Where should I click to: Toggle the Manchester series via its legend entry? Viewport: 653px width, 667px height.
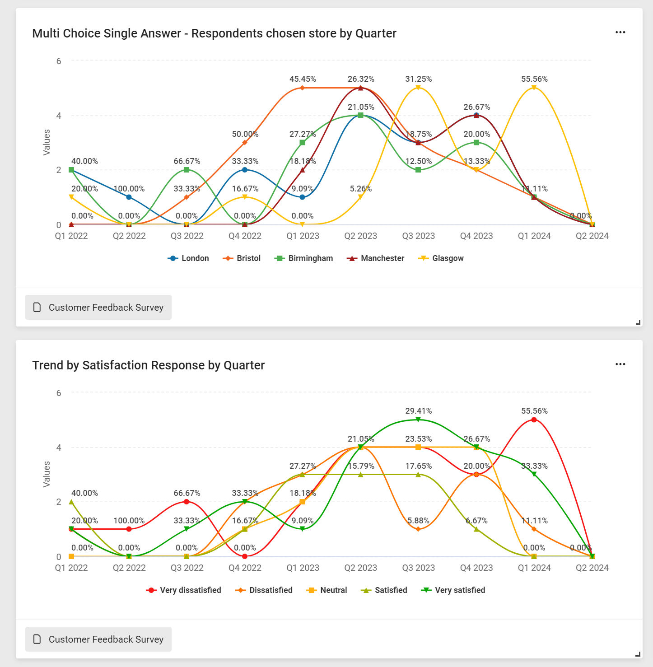pos(382,258)
